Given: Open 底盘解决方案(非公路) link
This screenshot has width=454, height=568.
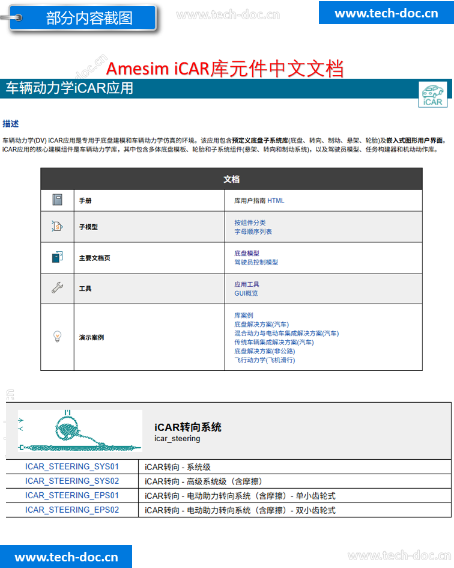Looking at the screenshot, I should coord(265,351).
